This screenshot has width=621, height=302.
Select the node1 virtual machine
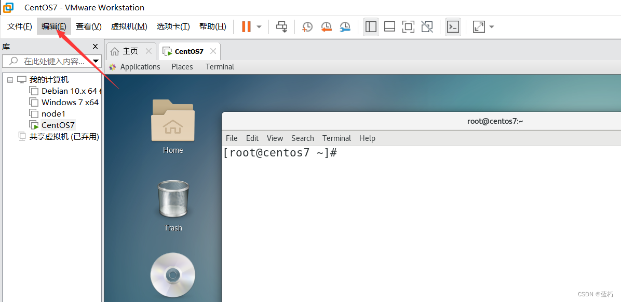coord(53,114)
